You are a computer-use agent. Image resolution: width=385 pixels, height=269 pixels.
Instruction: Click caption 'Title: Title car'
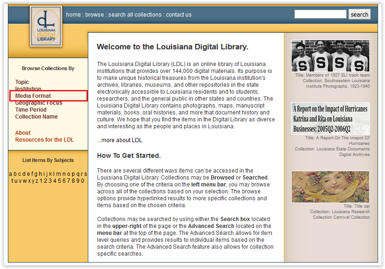[x=356, y=206]
